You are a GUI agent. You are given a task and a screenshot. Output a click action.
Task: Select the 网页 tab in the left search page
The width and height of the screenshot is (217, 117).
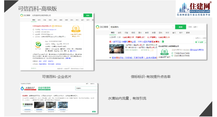(x=34, y=20)
